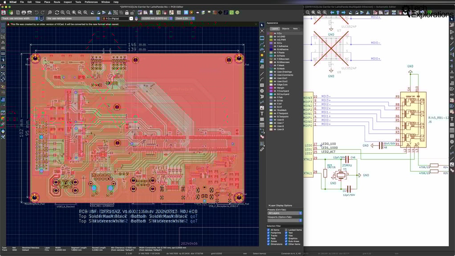Uncheck the Rule Areas selection filter
Image resolution: width=455 pixels, height=256 pixels.
coord(286,241)
